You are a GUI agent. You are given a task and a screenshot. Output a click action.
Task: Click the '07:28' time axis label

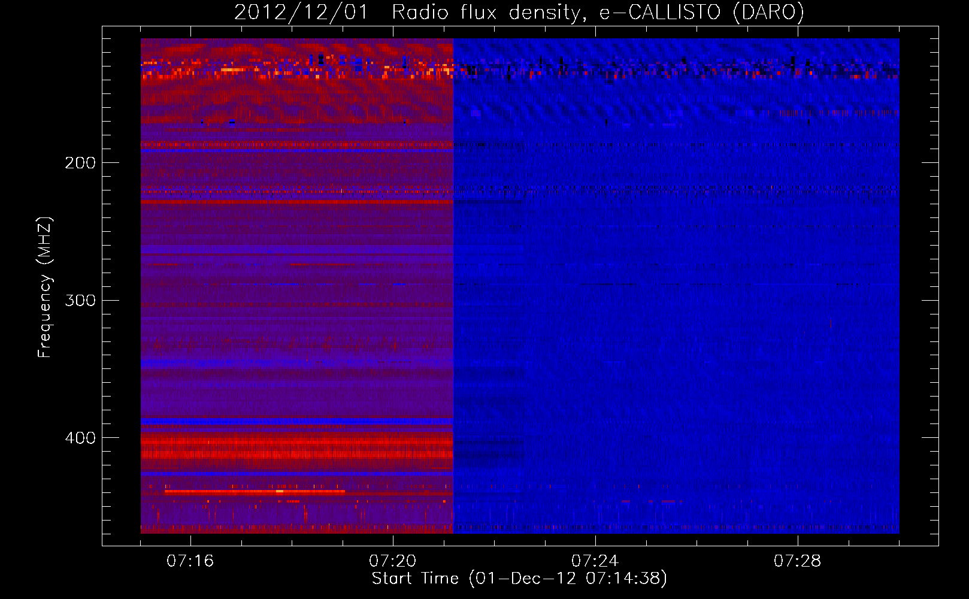pyautogui.click(x=798, y=561)
